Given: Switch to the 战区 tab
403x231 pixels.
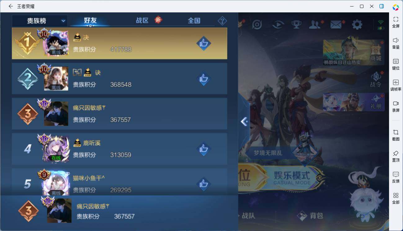Looking at the screenshot, I should click(x=142, y=20).
